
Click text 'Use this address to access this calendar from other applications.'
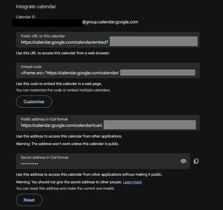pyautogui.click(x=69, y=136)
